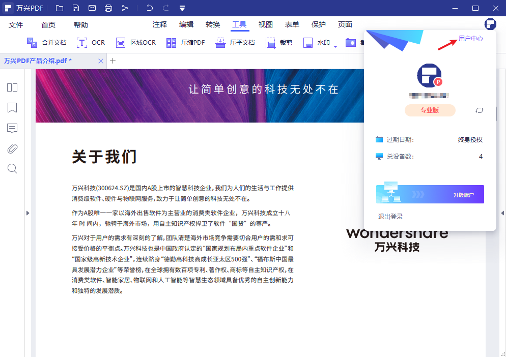Click 退出登录 to log out

pyautogui.click(x=391, y=216)
